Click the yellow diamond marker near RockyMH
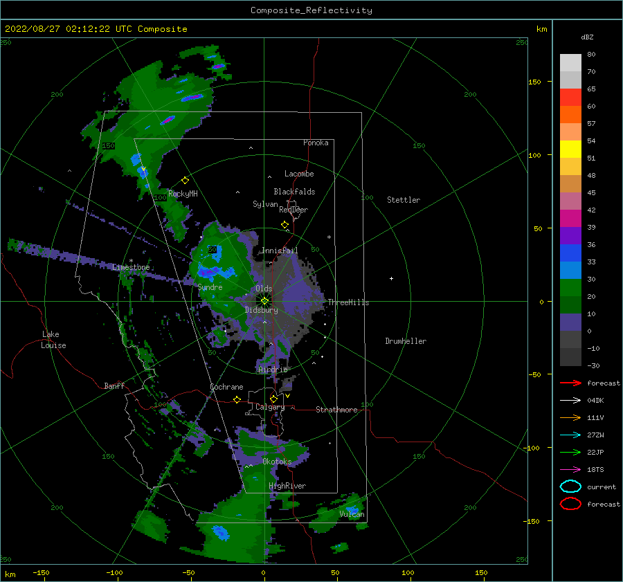This screenshot has height=582, width=623. (x=185, y=181)
